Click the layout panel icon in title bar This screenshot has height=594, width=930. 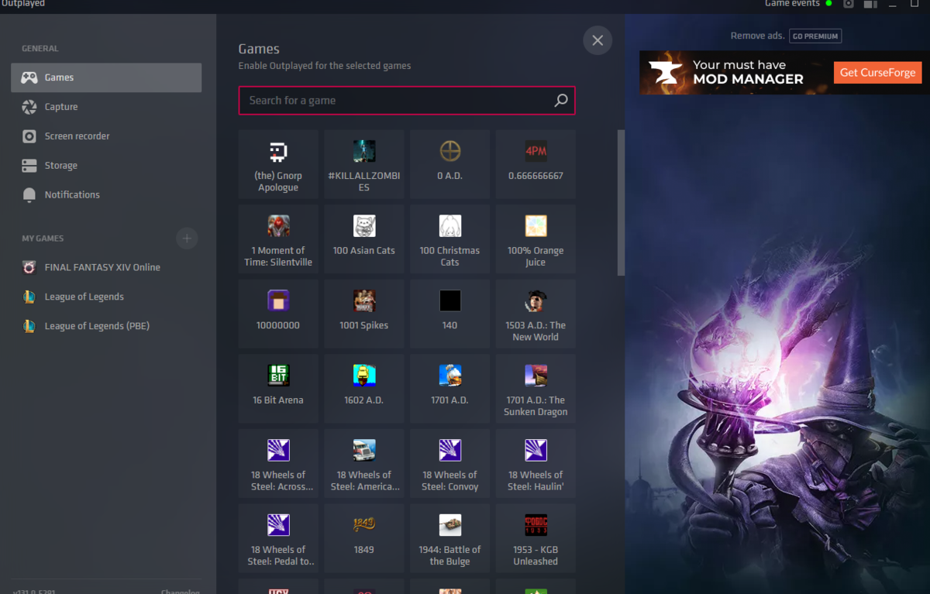click(870, 4)
